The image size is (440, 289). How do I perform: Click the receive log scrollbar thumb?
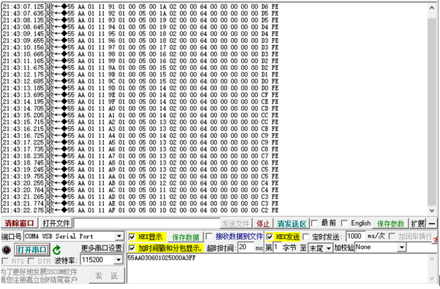point(432,112)
